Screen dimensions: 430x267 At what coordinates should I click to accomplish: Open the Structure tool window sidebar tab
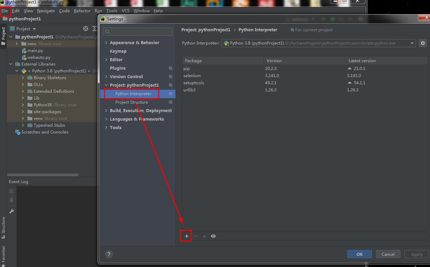point(3,227)
